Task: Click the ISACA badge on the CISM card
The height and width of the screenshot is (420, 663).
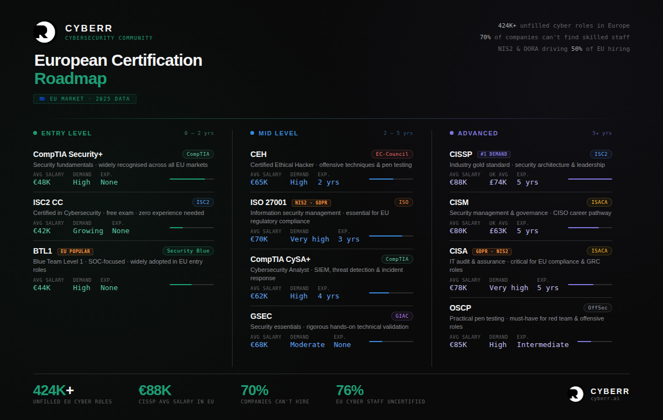Action: coord(599,202)
